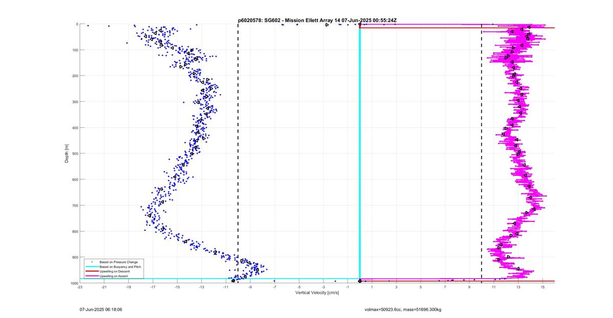Viewport: 613px width, 318px height.
Task: Click x-axis tick label -1
Action: tap(347, 287)
